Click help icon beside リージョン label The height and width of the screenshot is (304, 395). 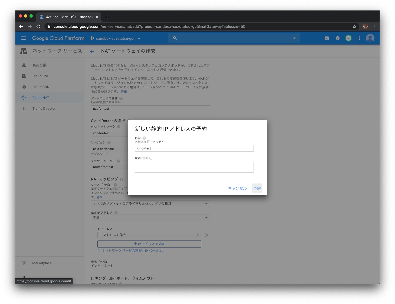[109, 142]
